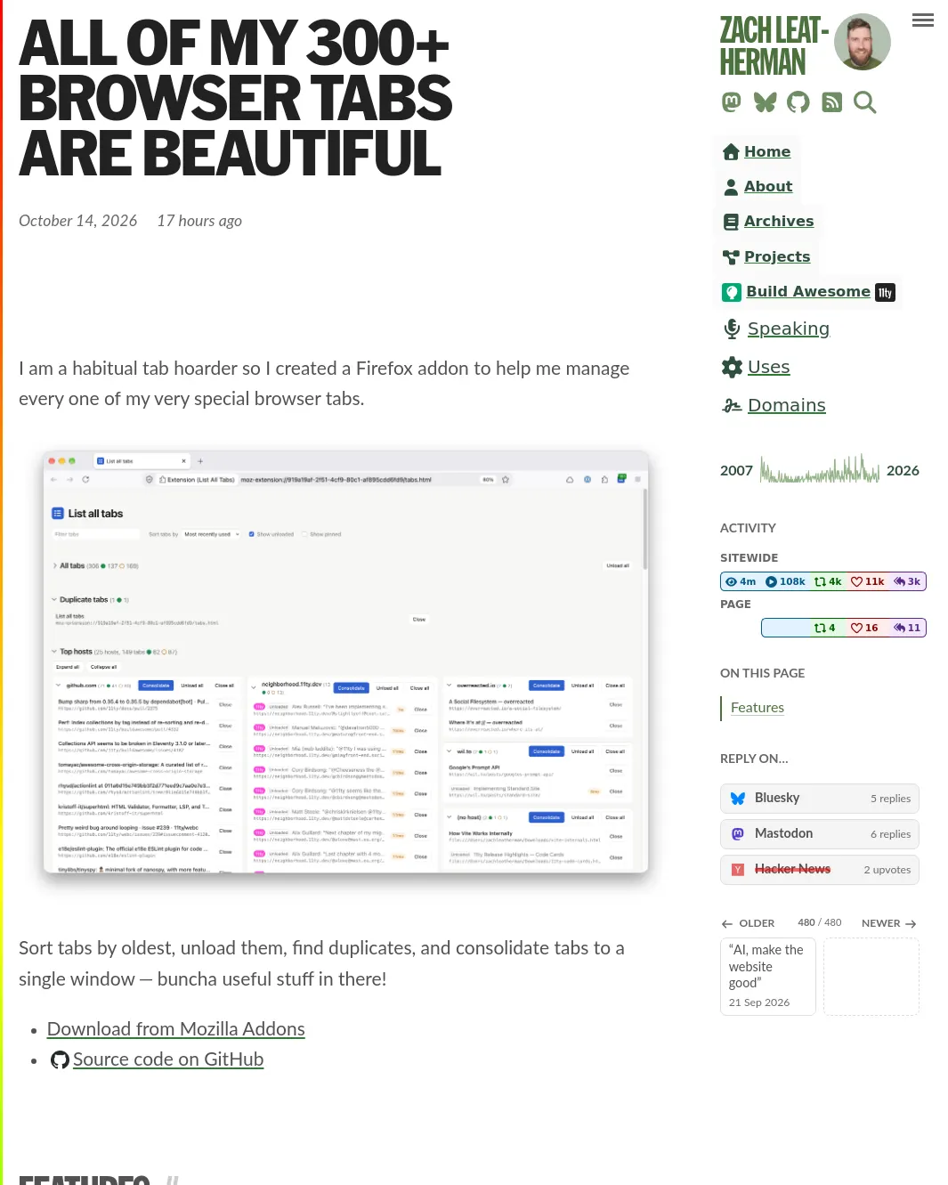Click the book icon beside Archives
This screenshot has height=1185, width=948.
point(731,222)
